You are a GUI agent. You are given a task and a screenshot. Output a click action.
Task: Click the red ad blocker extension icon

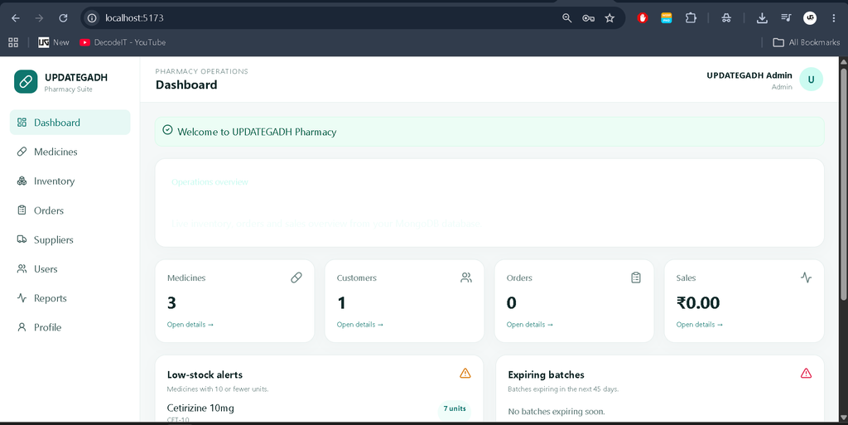click(643, 18)
